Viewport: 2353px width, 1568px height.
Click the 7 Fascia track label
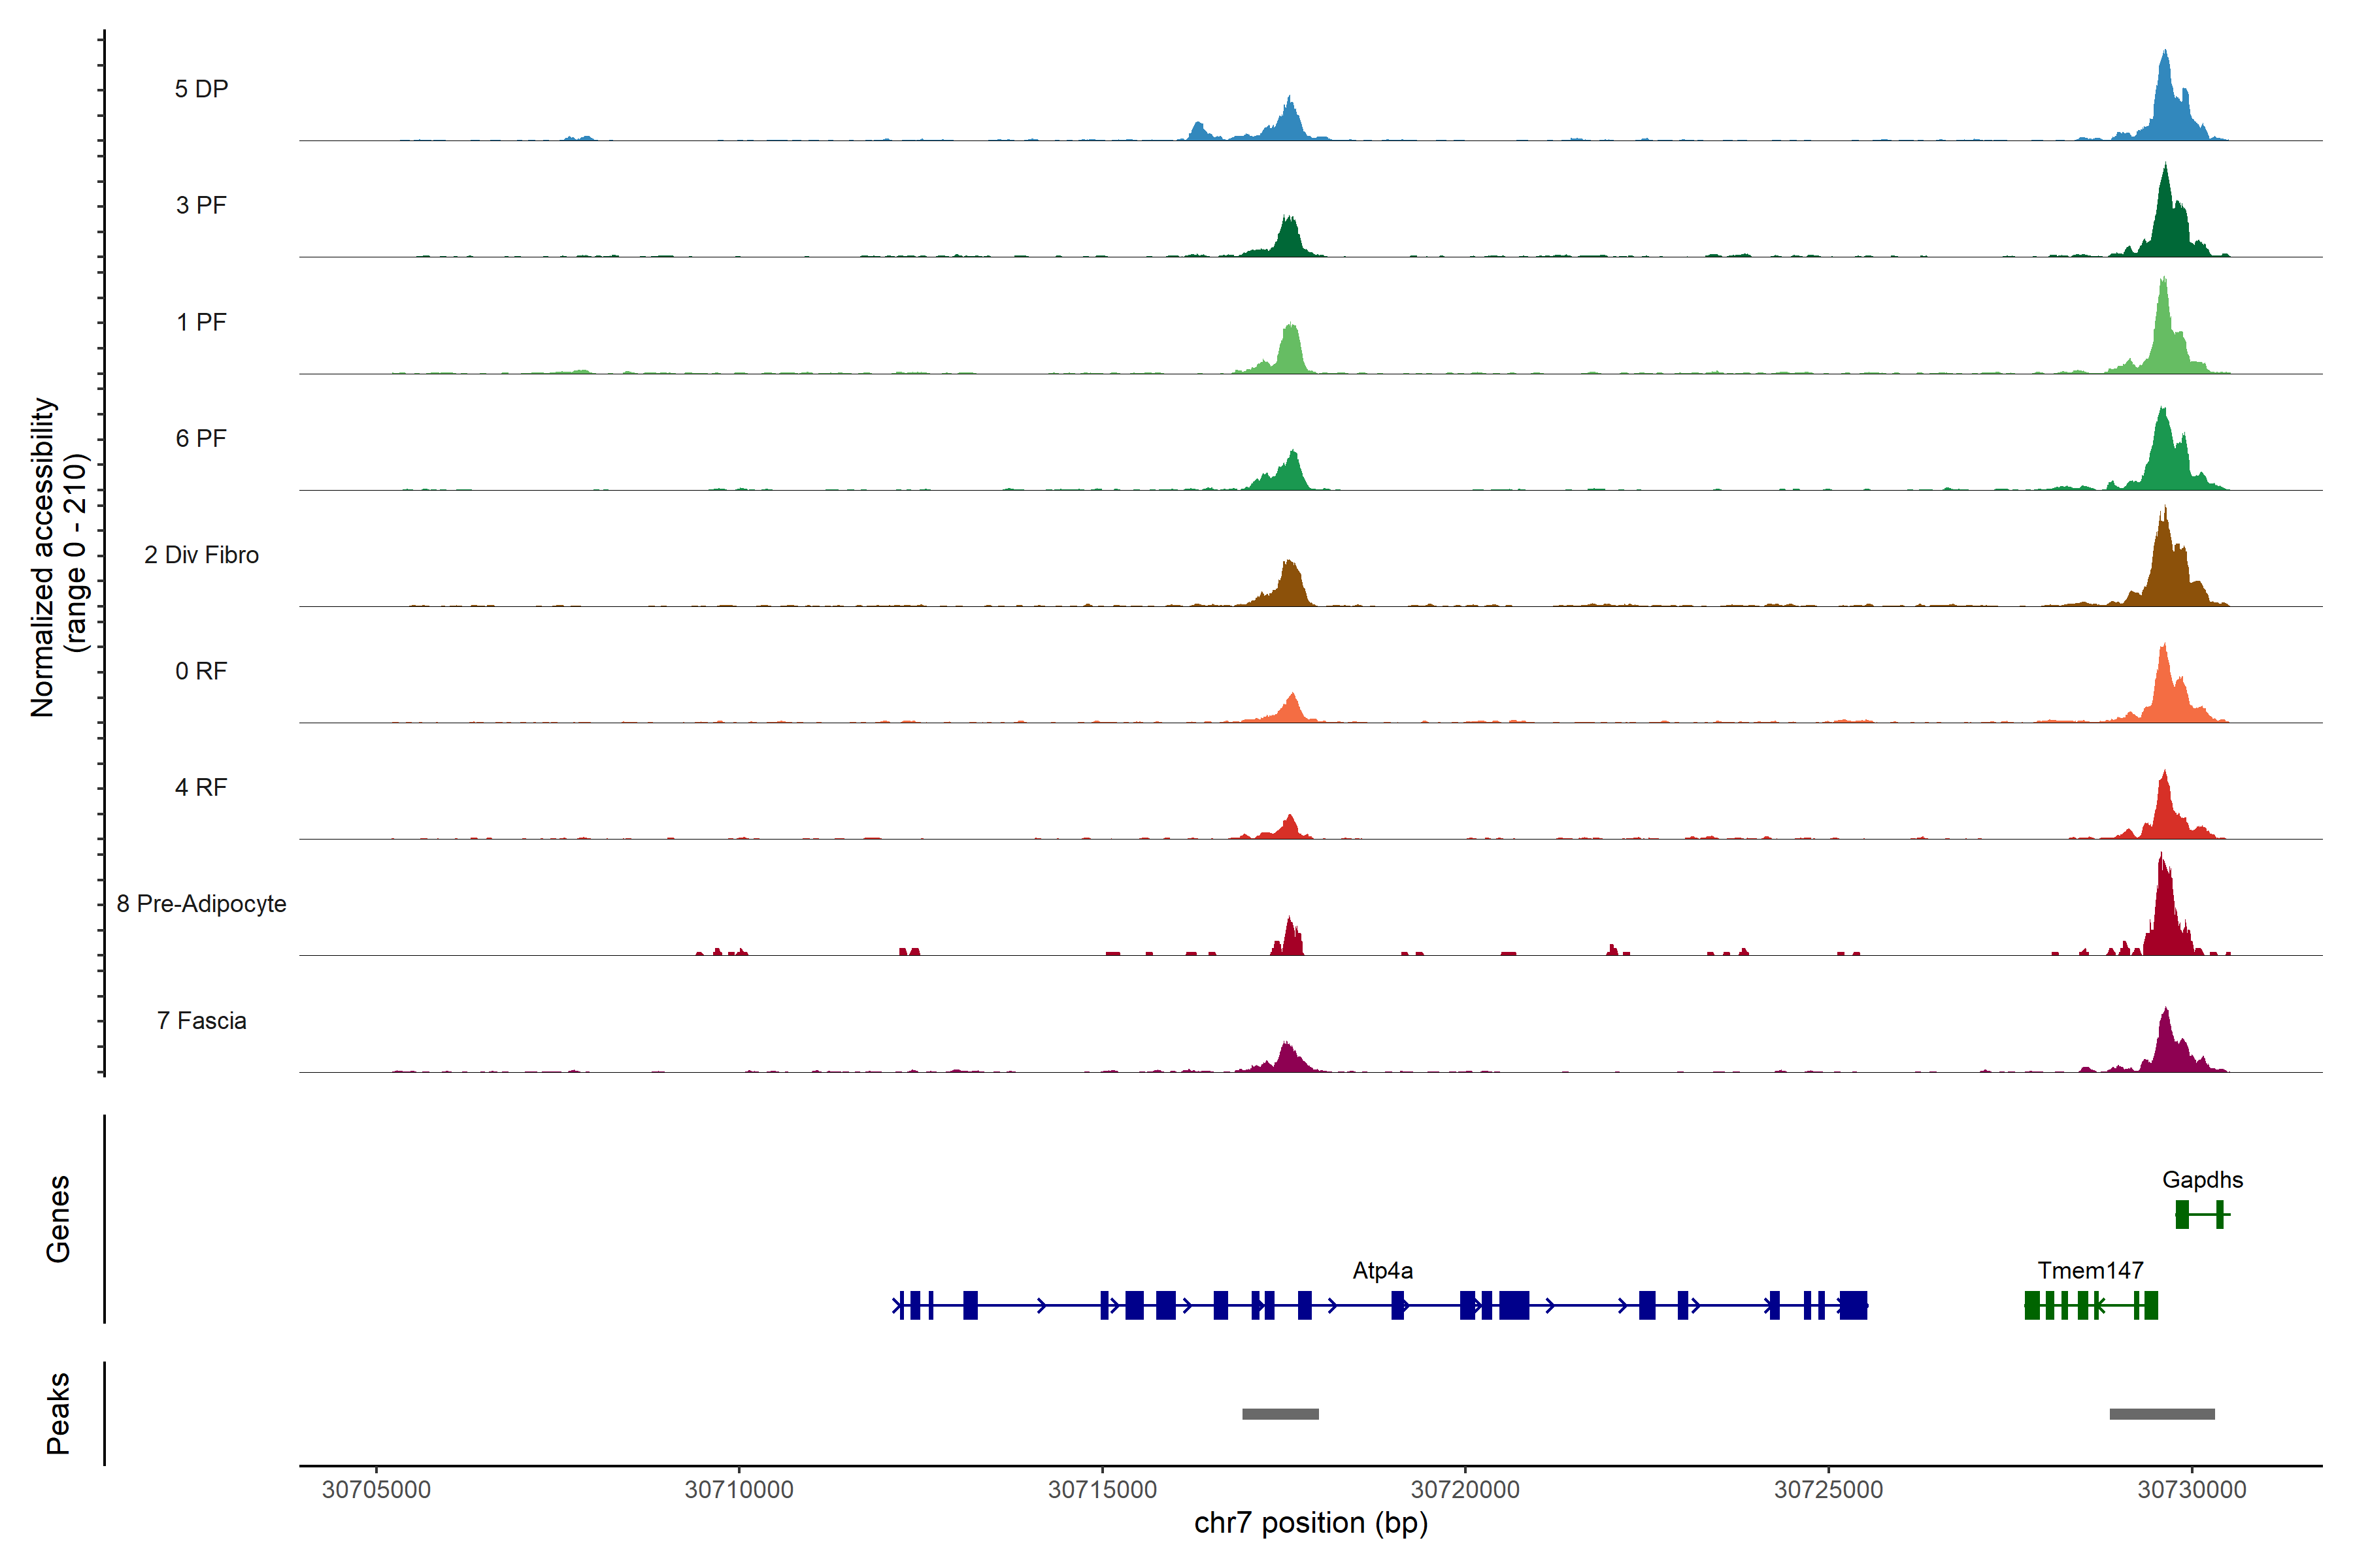(201, 1021)
